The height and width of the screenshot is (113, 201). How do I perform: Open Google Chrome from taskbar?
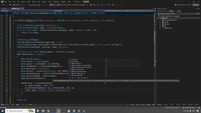[48, 111]
